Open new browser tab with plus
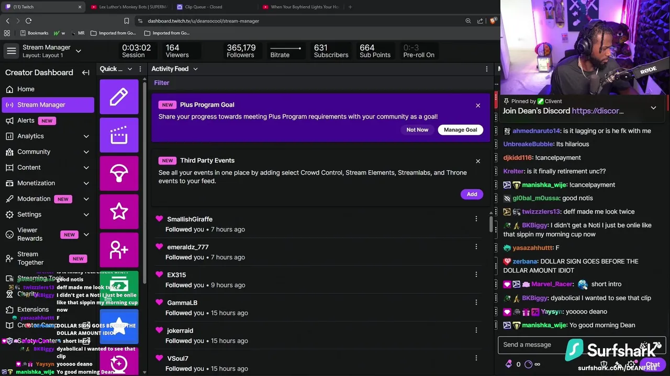Screen dimensions: 670x376 350,7
